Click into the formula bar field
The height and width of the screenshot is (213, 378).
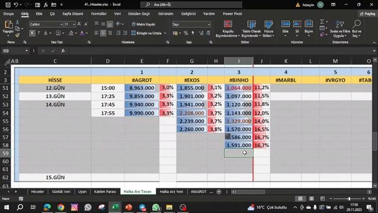[x=220, y=51]
